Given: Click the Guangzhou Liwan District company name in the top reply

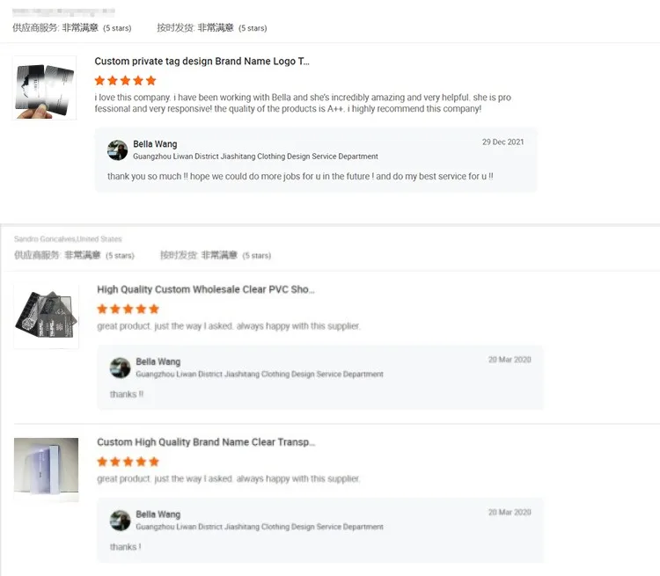Looking at the screenshot, I should (x=255, y=157).
